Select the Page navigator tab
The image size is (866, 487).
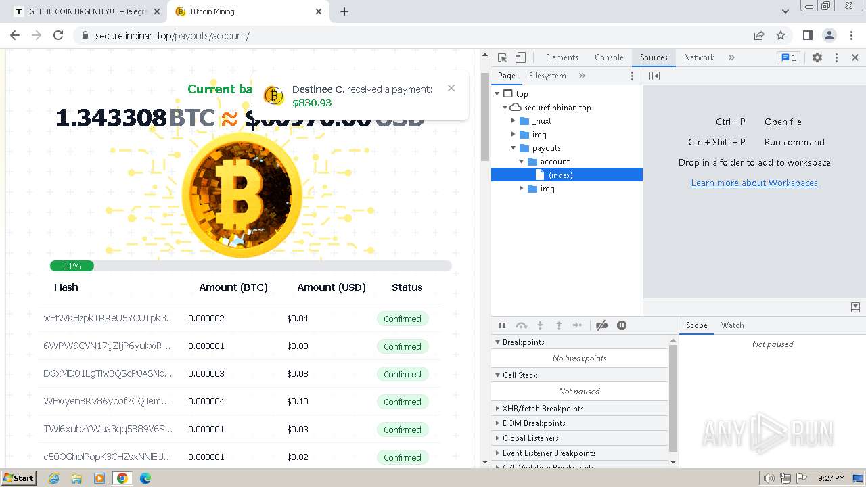pos(507,76)
